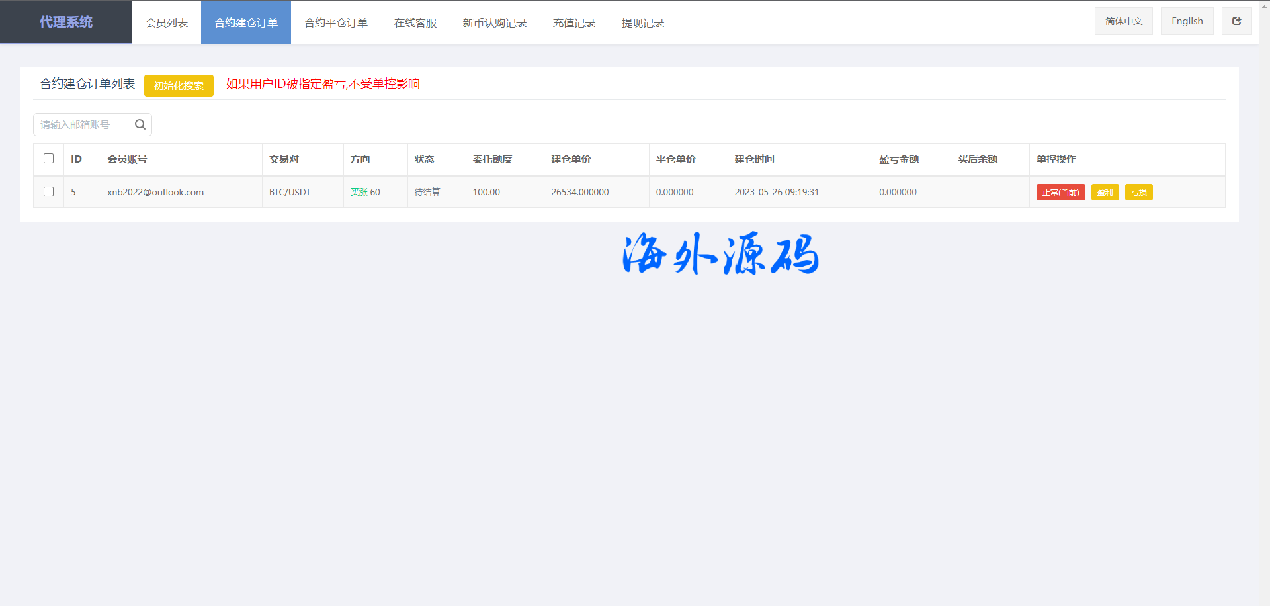Click the 代理系统 logo title

66,22
